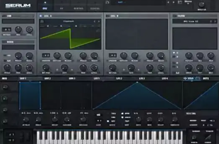Click the ALWAYS portamento button

click(x=196, y=131)
